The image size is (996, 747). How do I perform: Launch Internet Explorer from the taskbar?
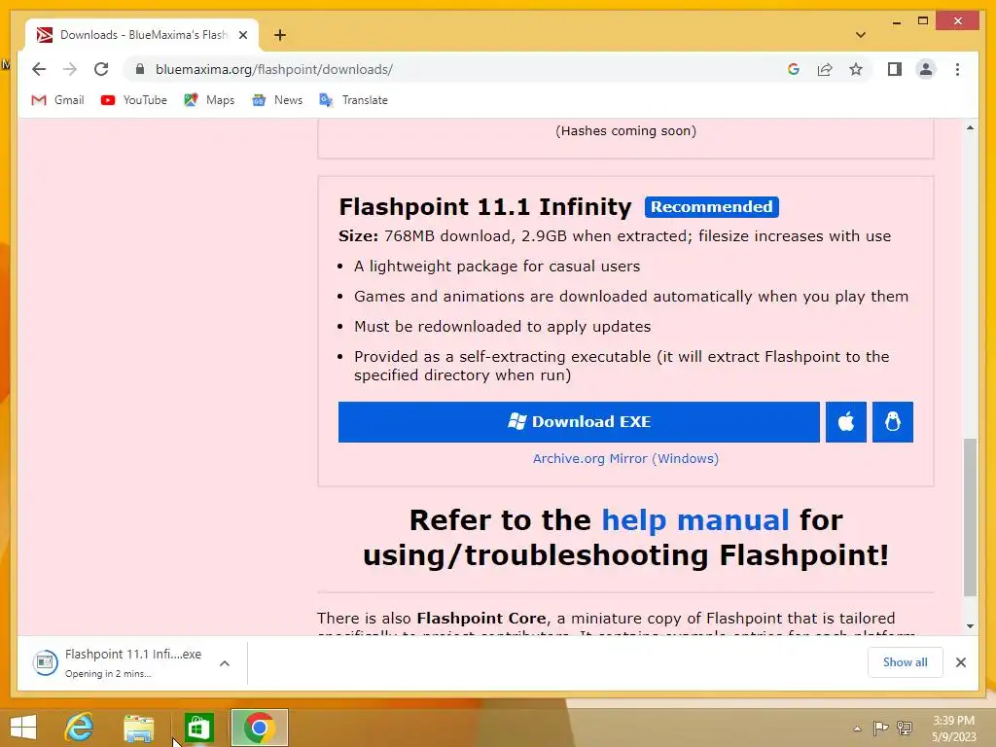tap(80, 728)
